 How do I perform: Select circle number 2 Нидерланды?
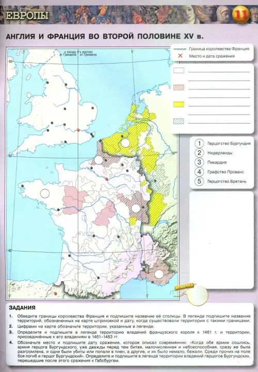tap(199, 153)
